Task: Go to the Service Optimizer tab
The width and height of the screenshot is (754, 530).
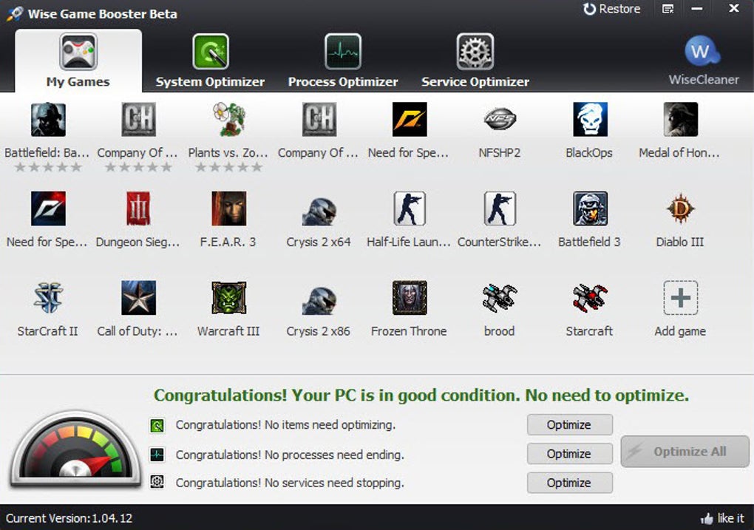Action: (475, 61)
